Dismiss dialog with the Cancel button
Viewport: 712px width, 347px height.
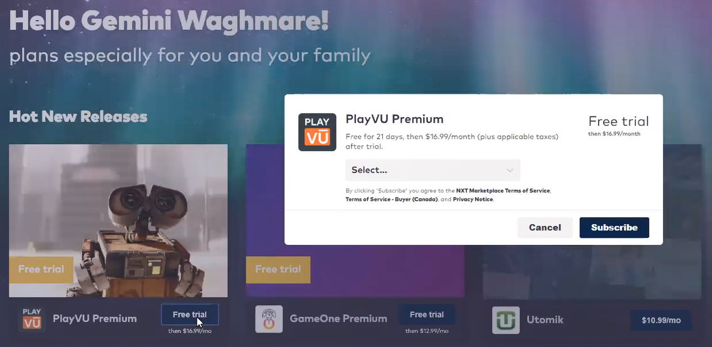[x=545, y=228]
